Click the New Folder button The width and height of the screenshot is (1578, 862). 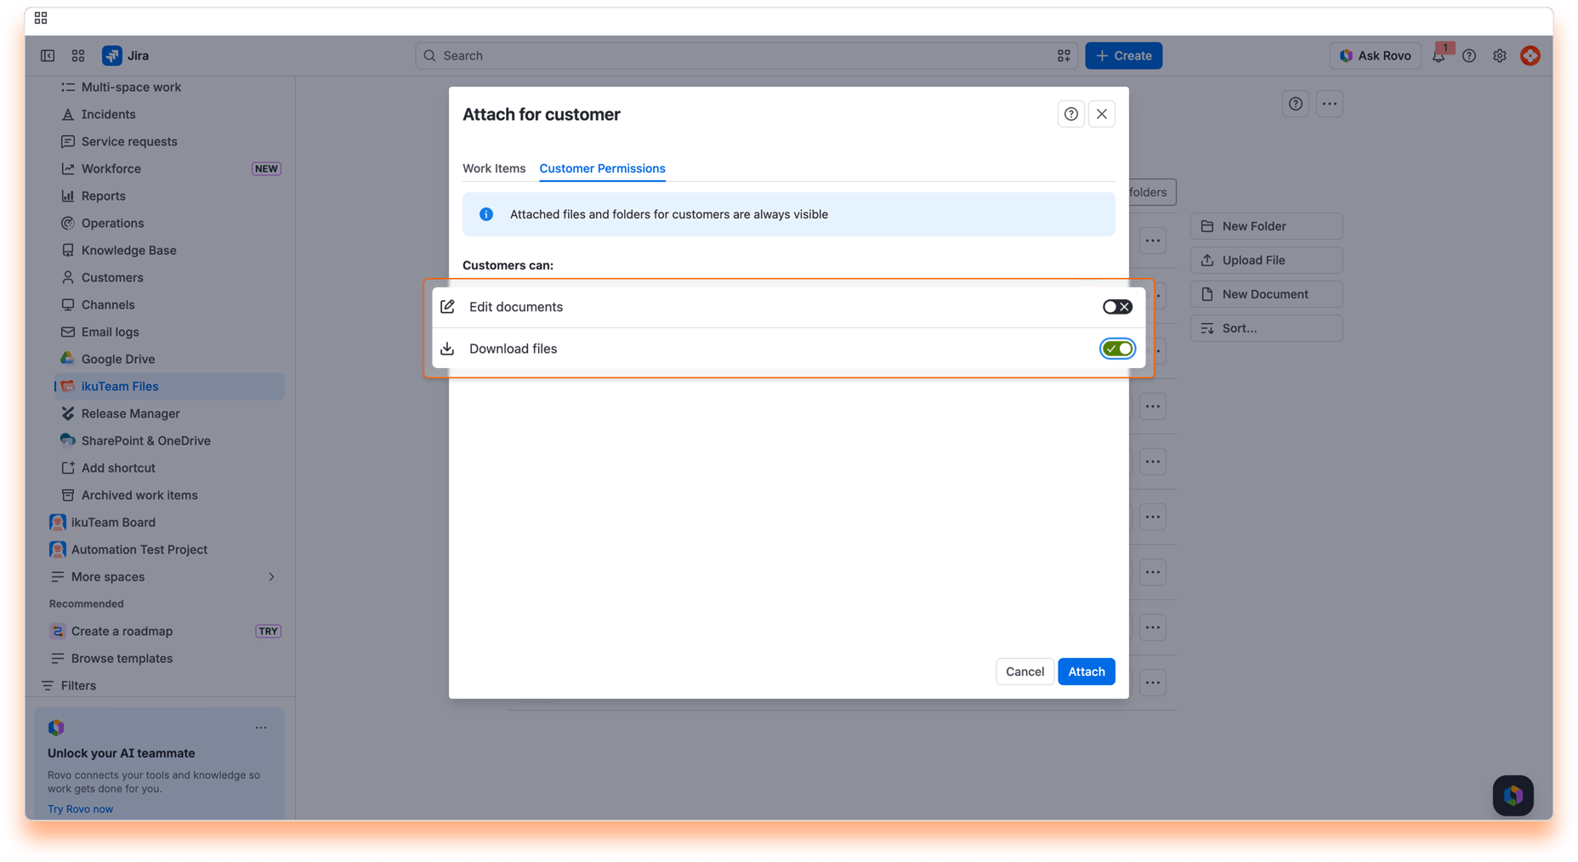click(1267, 226)
